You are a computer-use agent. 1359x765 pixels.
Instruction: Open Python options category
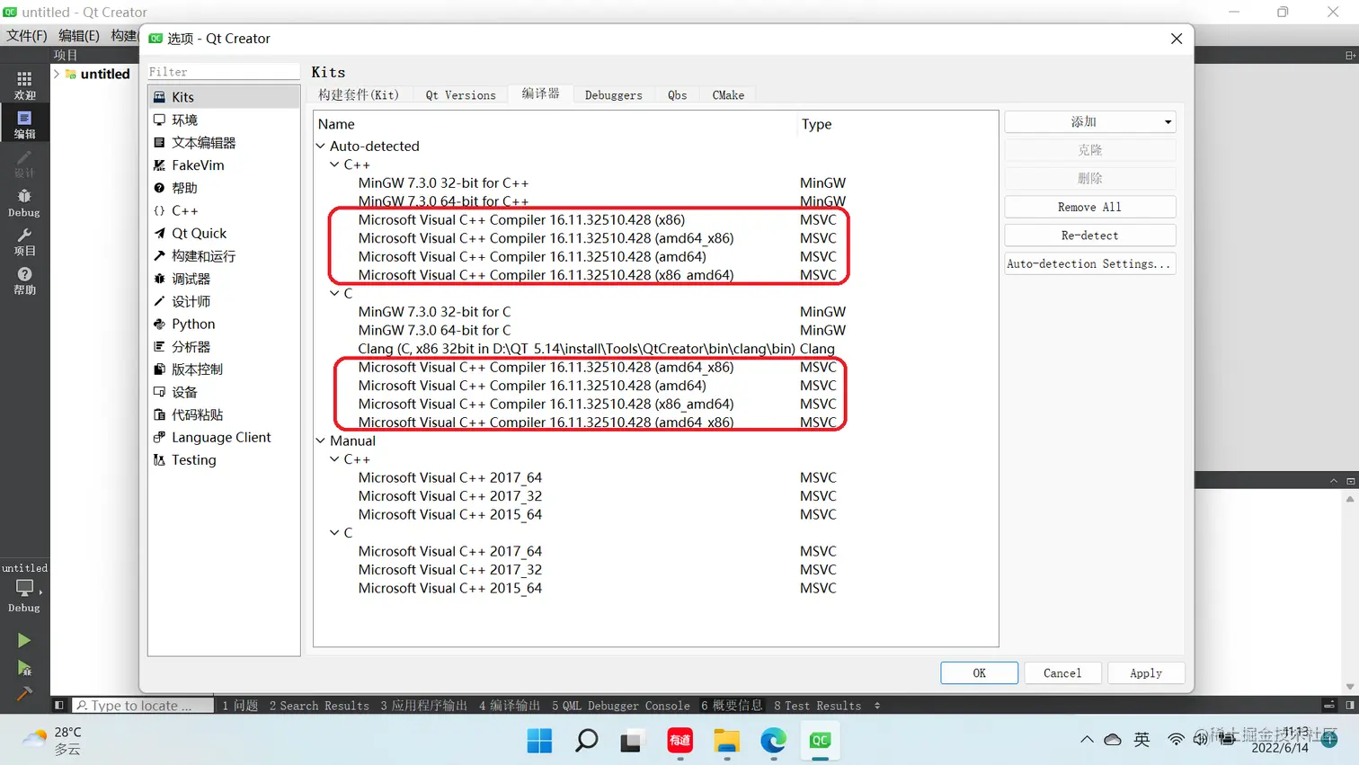(x=224, y=324)
